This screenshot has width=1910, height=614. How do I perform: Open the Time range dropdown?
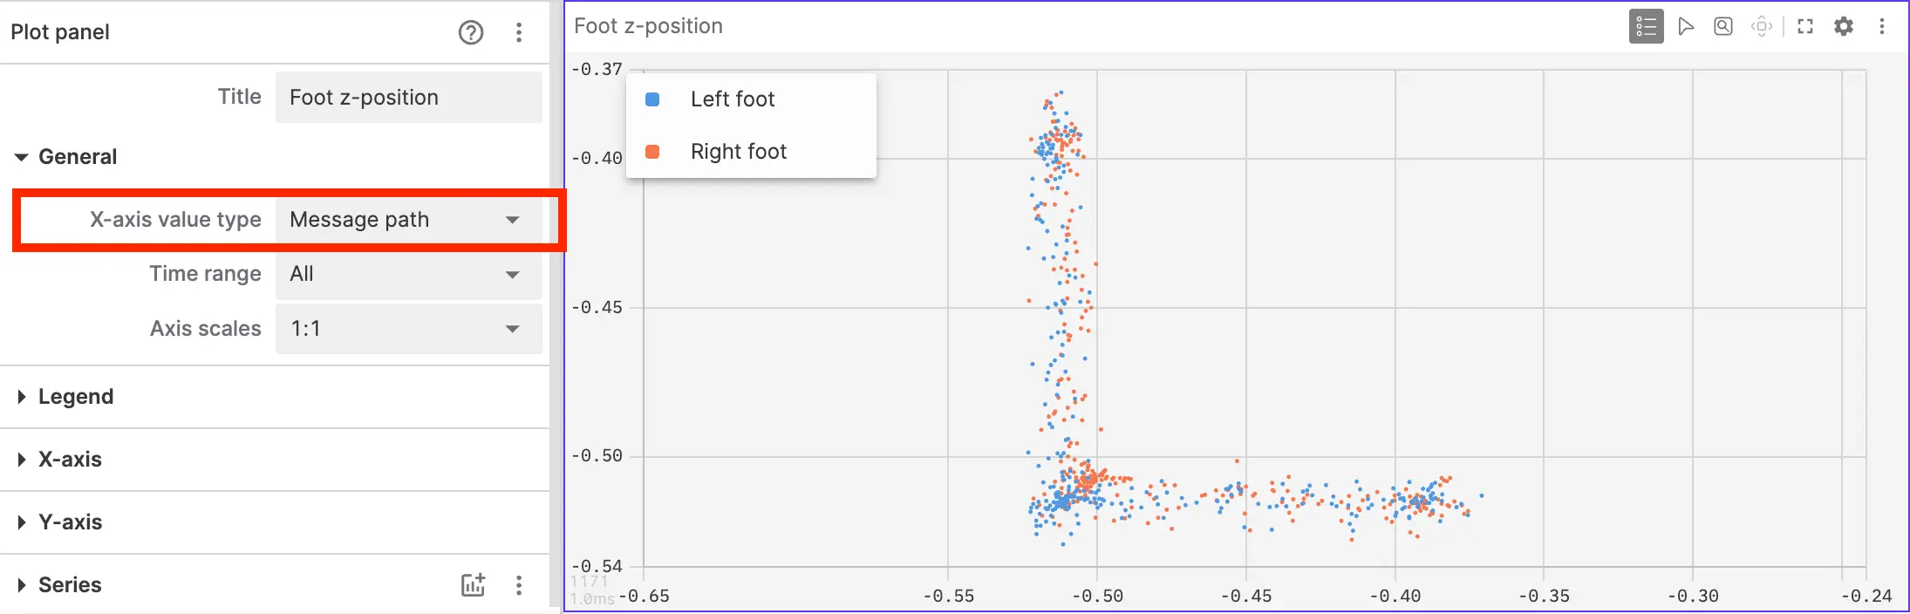tap(408, 275)
